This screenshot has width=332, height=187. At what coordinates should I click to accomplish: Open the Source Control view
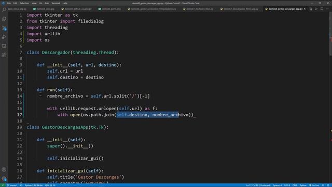click(x=4, y=28)
